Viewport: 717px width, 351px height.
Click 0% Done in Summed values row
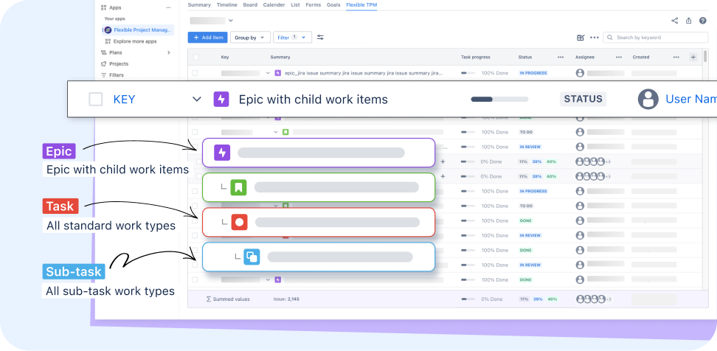(x=491, y=299)
